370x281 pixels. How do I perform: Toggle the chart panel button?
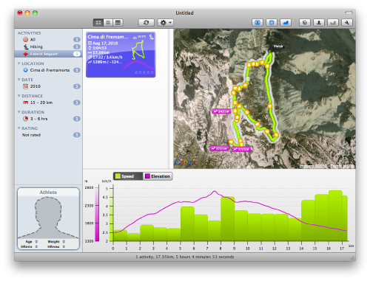(x=286, y=23)
